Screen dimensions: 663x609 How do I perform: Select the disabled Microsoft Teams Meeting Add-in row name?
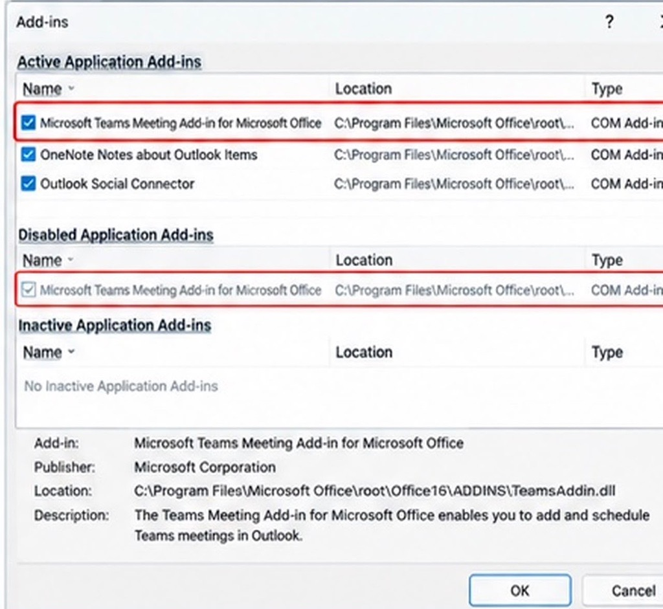[181, 290]
